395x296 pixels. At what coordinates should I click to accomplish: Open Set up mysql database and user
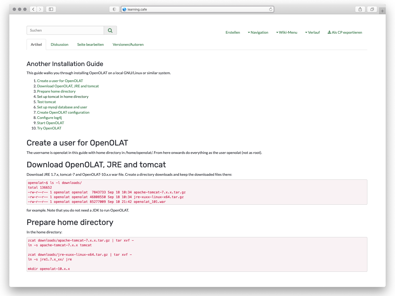pyautogui.click(x=62, y=107)
